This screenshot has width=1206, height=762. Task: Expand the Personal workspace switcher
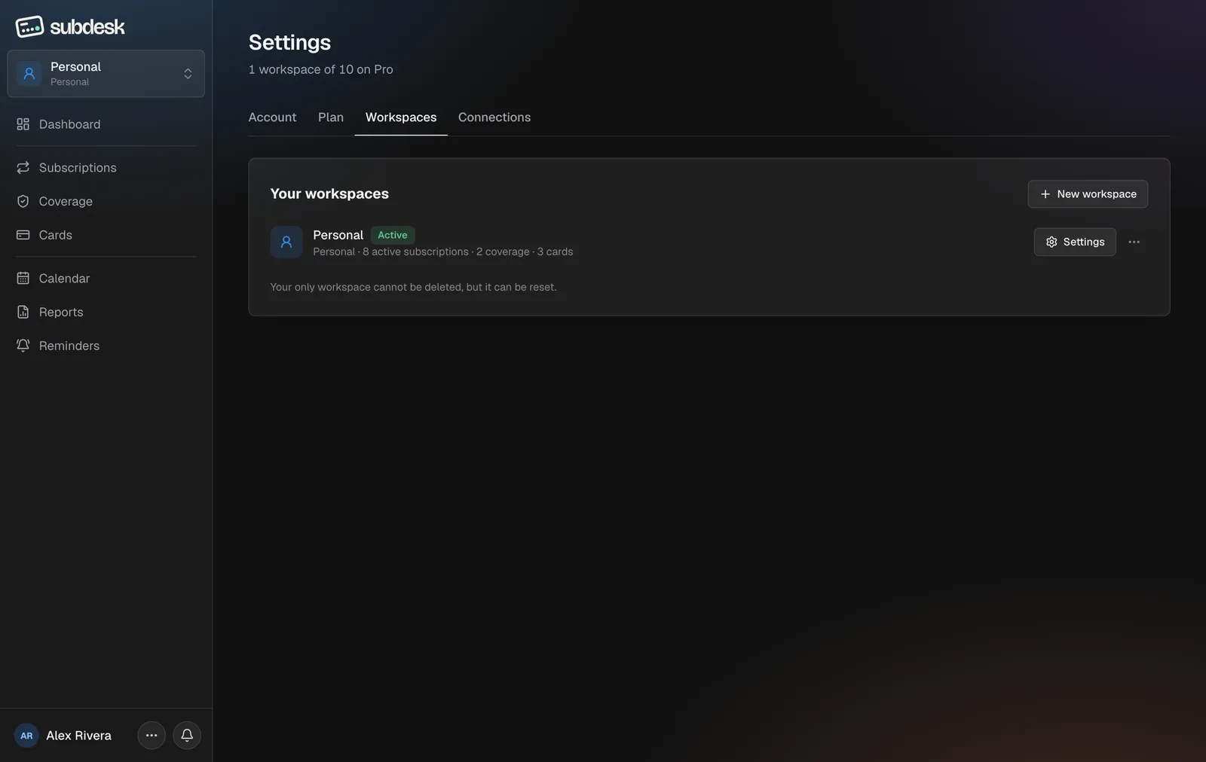pos(106,74)
